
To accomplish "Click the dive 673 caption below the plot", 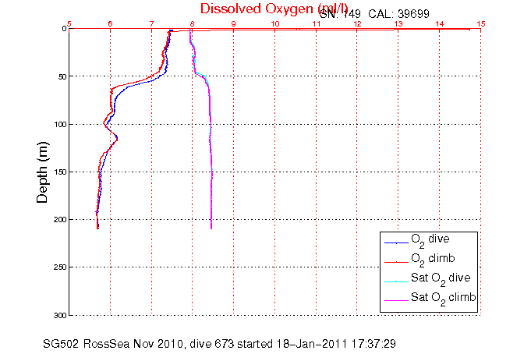I will pyautogui.click(x=219, y=344).
